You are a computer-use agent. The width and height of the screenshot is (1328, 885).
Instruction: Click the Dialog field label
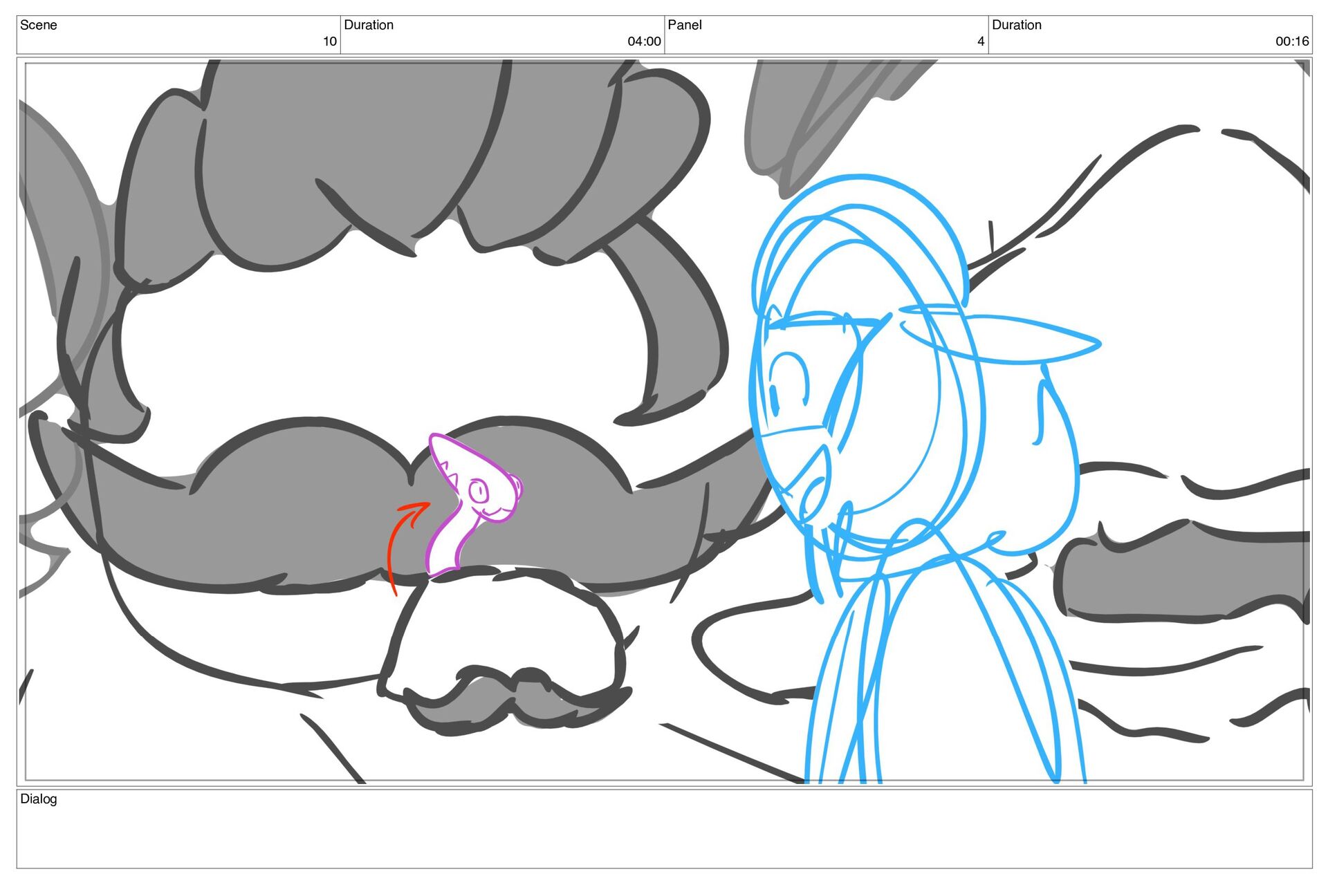point(39,799)
